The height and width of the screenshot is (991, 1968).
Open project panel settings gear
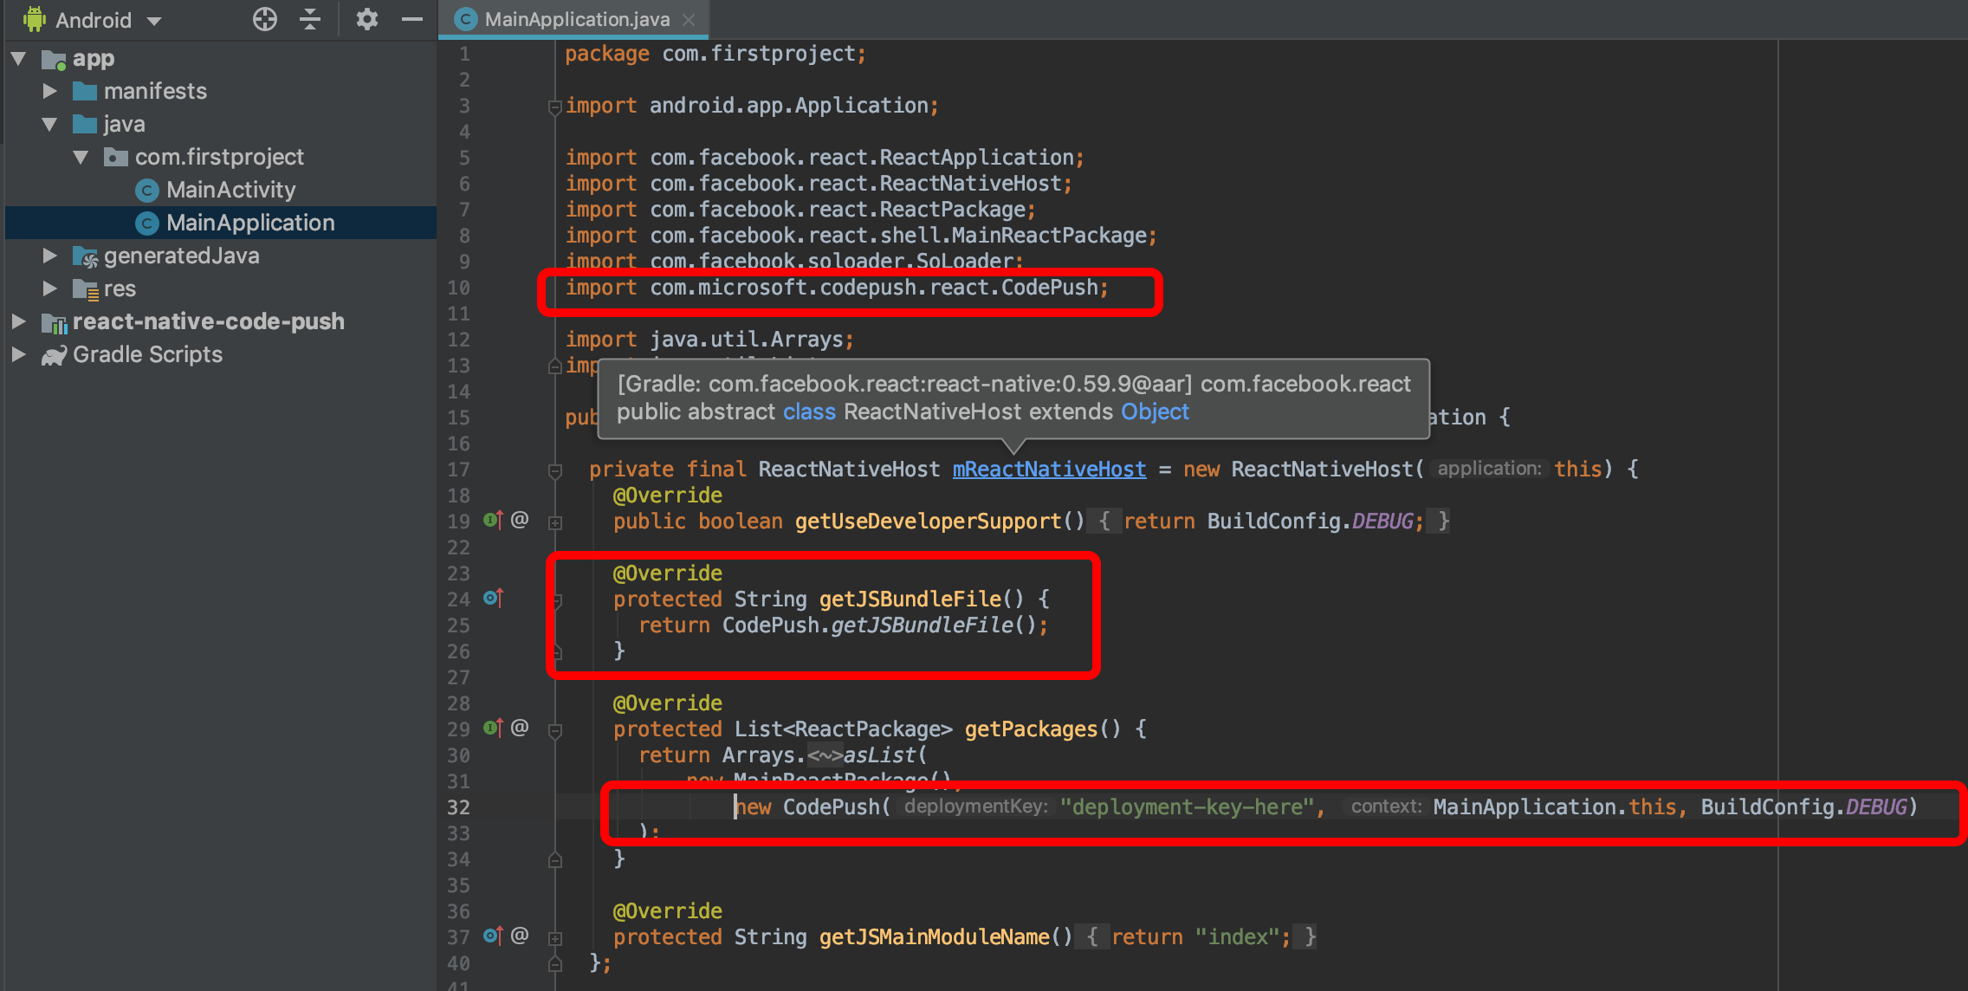367,19
